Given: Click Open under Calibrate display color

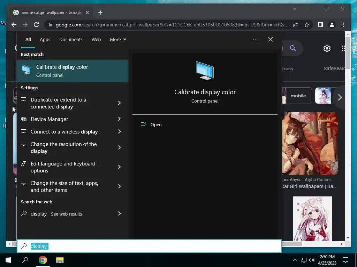Looking at the screenshot, I should [x=156, y=125].
